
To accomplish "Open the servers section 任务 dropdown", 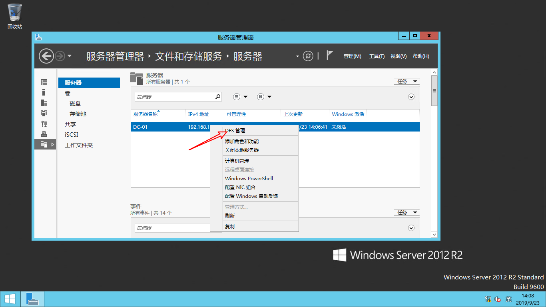I will point(407,81).
